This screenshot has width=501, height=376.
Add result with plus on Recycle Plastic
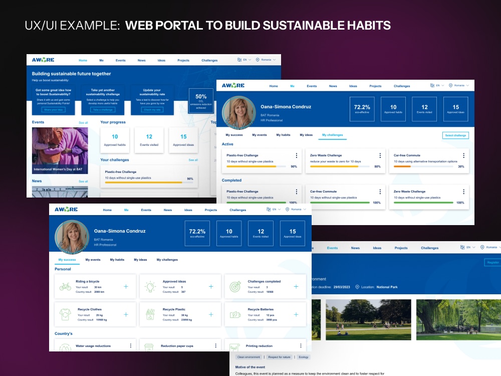211,315
